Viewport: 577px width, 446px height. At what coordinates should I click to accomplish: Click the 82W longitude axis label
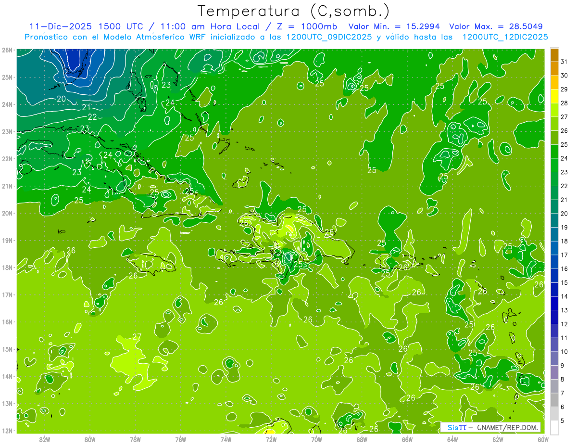point(44,439)
